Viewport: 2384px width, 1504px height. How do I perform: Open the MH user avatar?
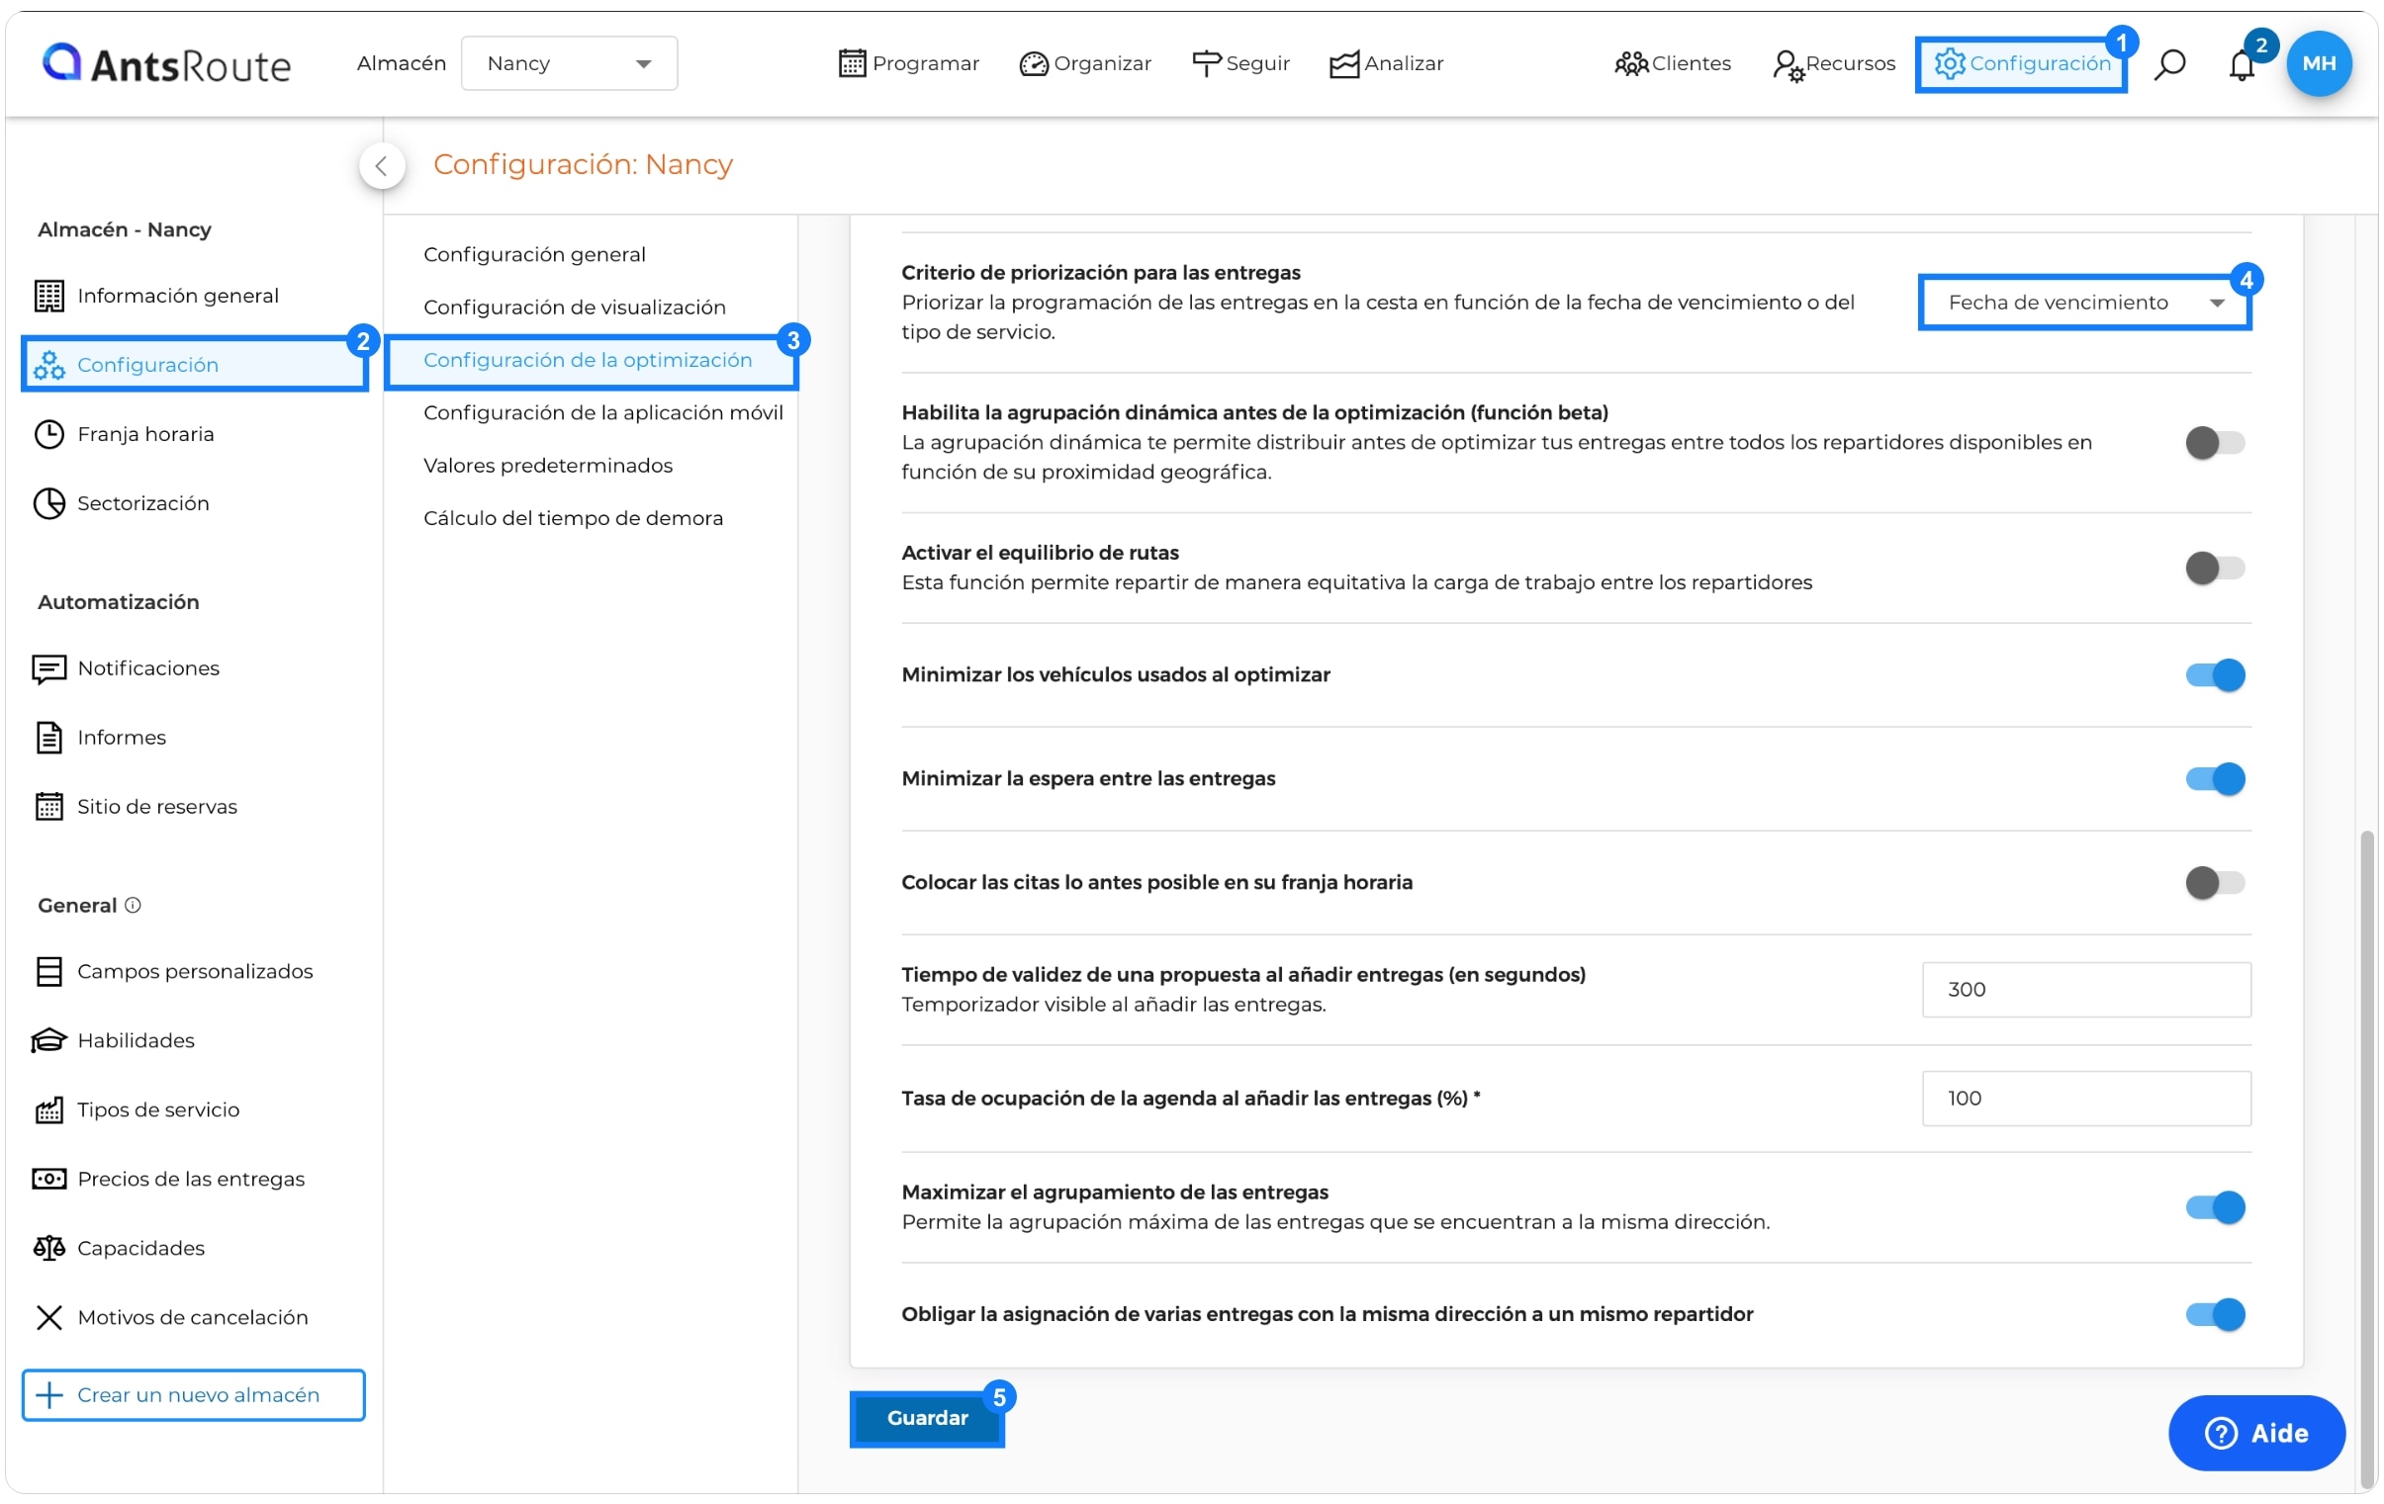[2318, 63]
